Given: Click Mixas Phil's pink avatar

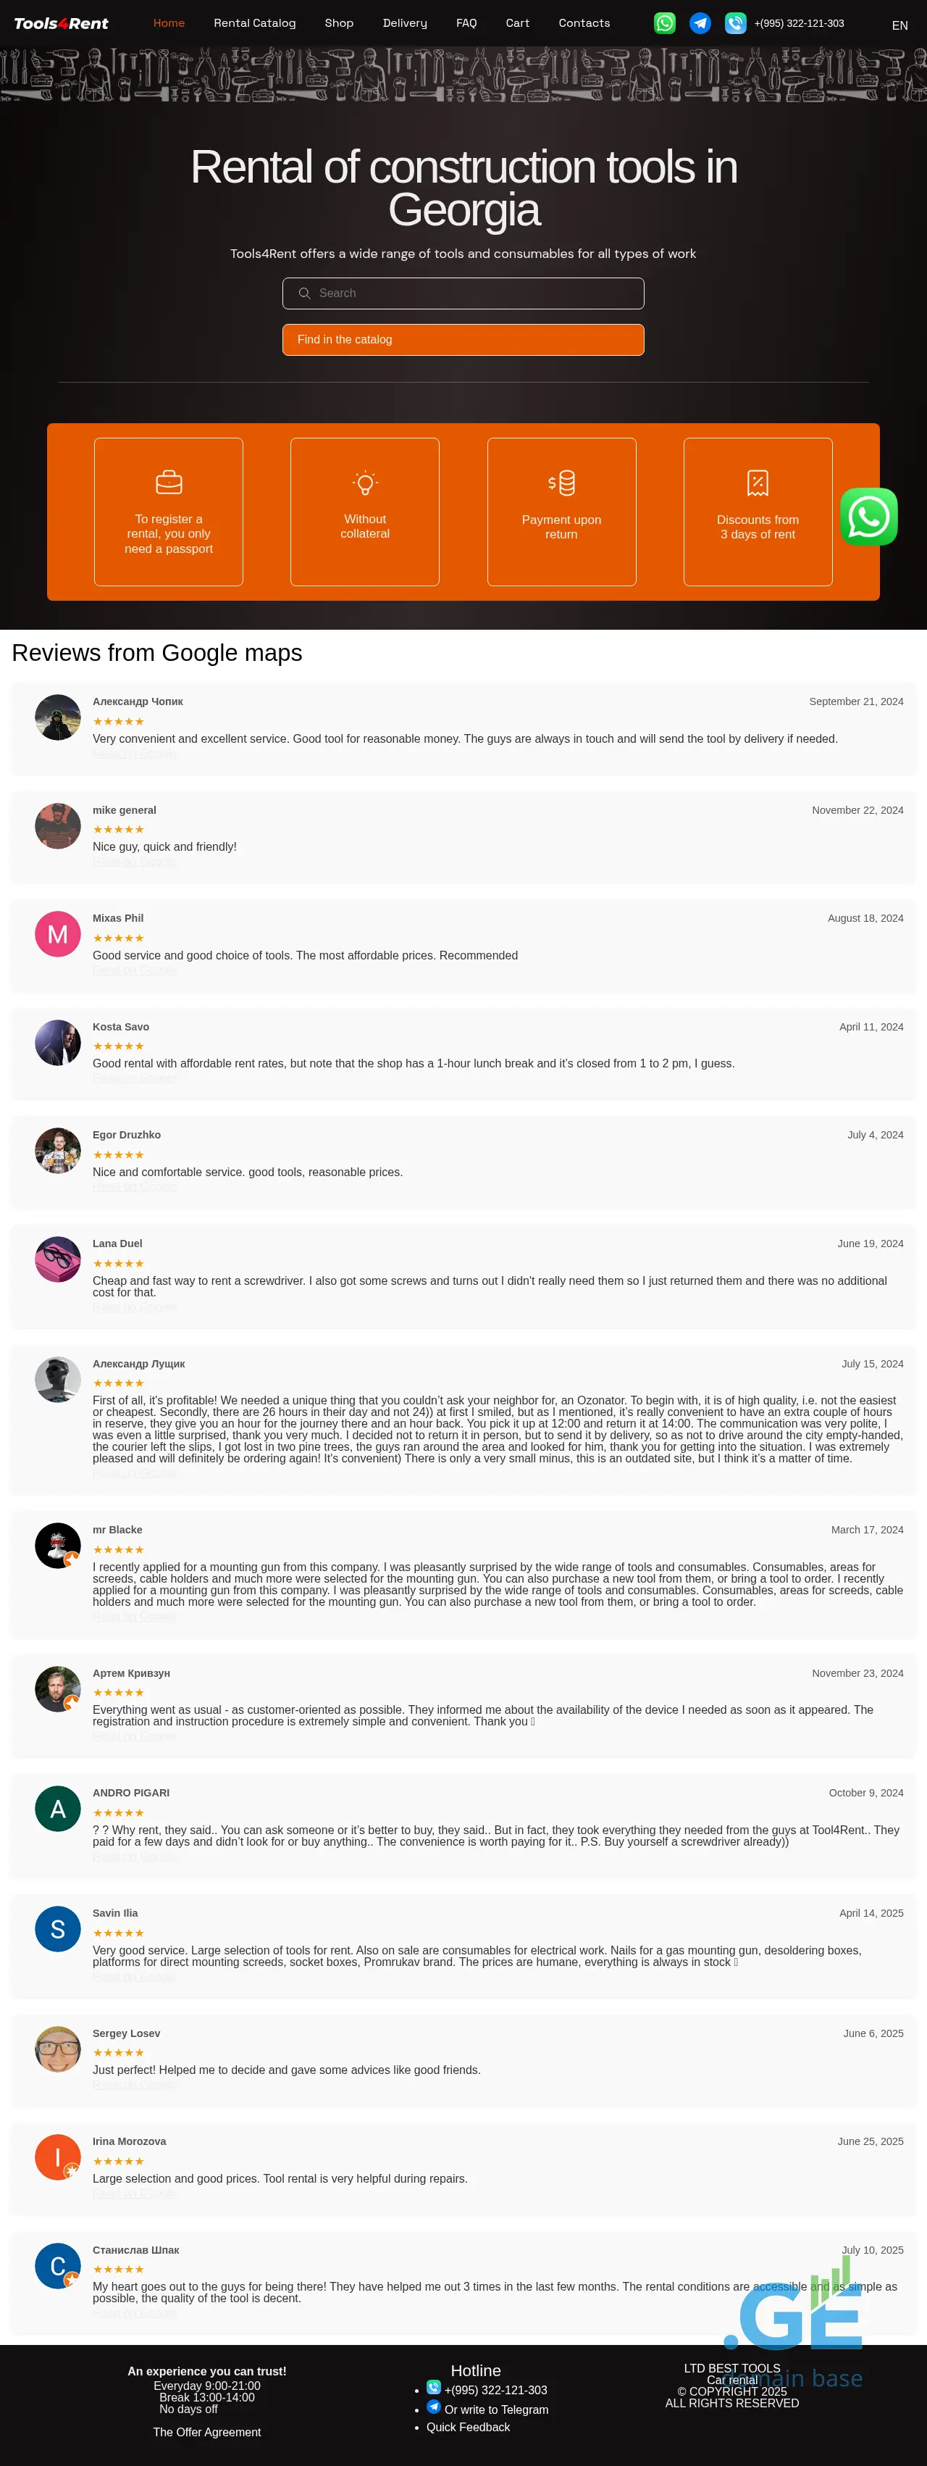Looking at the screenshot, I should coord(57,934).
